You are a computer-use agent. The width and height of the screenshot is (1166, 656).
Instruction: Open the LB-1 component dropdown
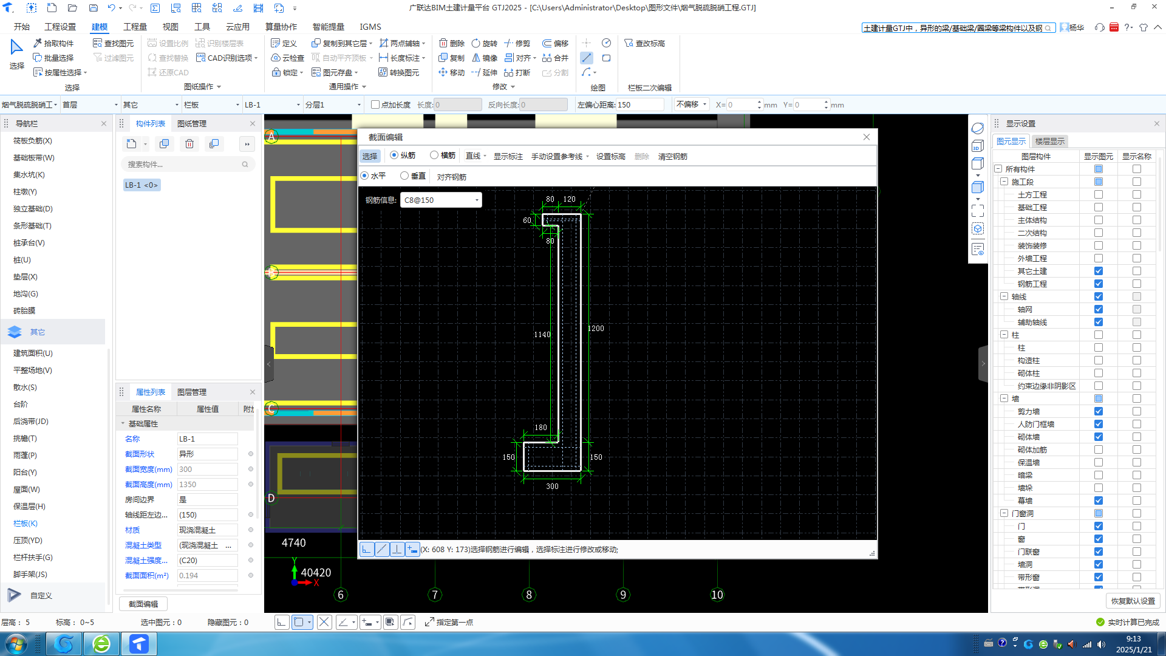(272, 104)
